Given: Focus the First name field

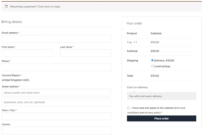Looking at the screenshot, I should [27, 53].
